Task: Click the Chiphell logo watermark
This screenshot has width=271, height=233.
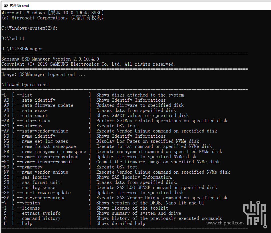Action: click(255, 214)
